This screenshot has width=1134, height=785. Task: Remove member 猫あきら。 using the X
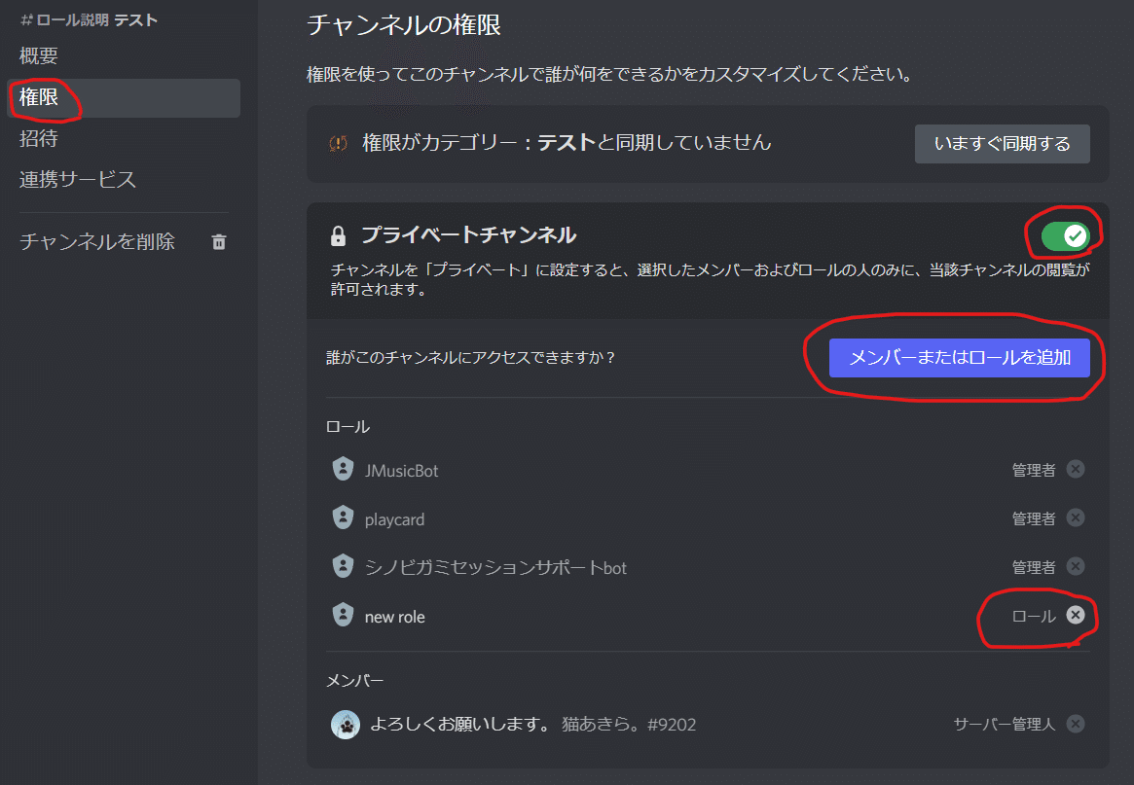coord(1075,724)
